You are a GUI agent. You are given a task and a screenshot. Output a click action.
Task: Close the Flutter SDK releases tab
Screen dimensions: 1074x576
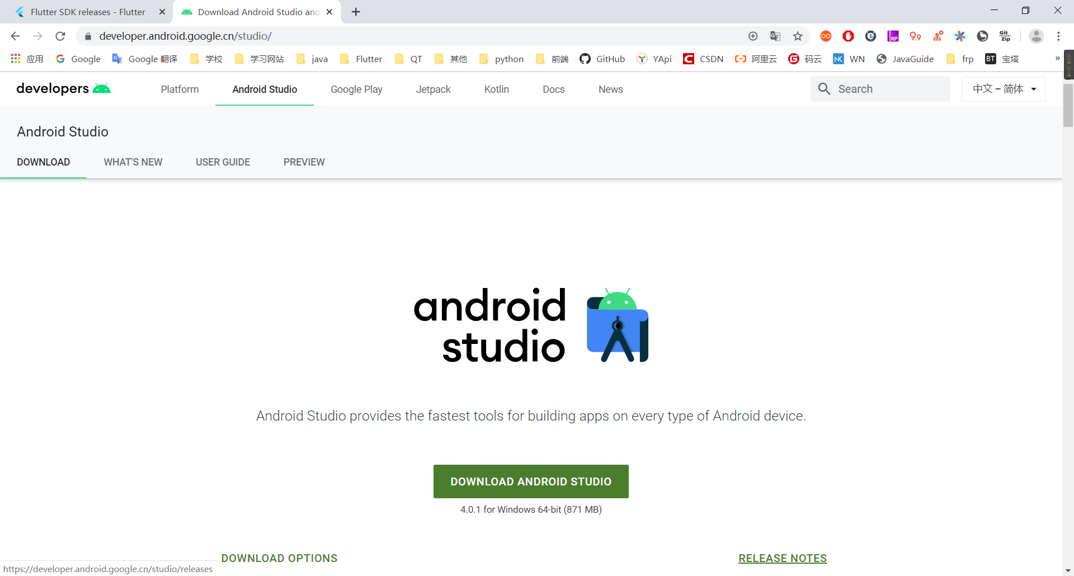(x=162, y=12)
